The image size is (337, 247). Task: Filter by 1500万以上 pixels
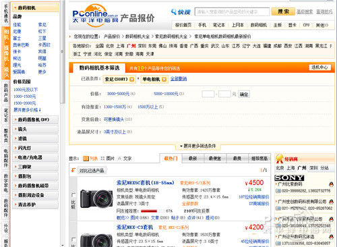click(148, 107)
